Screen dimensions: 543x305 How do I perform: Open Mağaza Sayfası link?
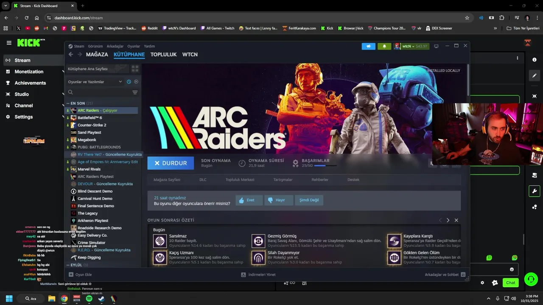pos(167,180)
